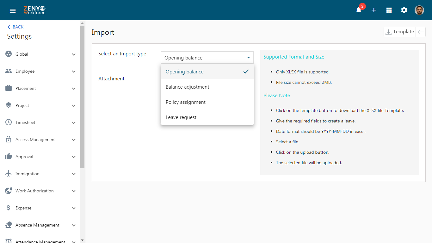This screenshot has height=243, width=432.
Task: Expand the Access Management chevron
Action: point(74,140)
